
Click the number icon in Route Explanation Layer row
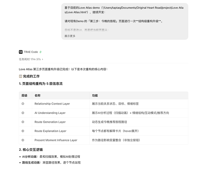23,131
